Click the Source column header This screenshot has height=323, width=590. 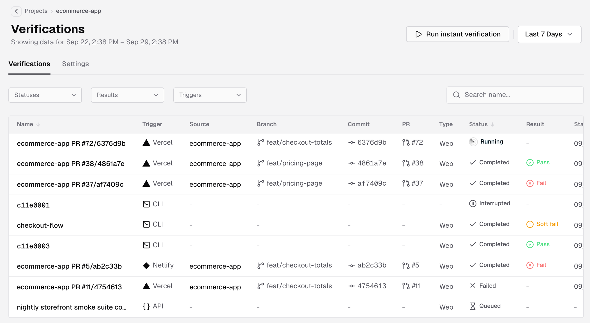tap(199, 124)
